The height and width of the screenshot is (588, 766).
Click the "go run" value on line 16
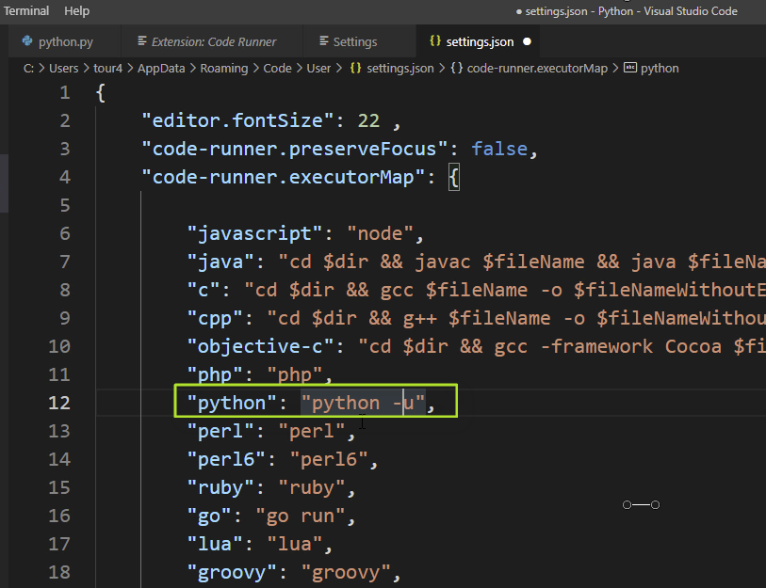pyautogui.click(x=301, y=516)
